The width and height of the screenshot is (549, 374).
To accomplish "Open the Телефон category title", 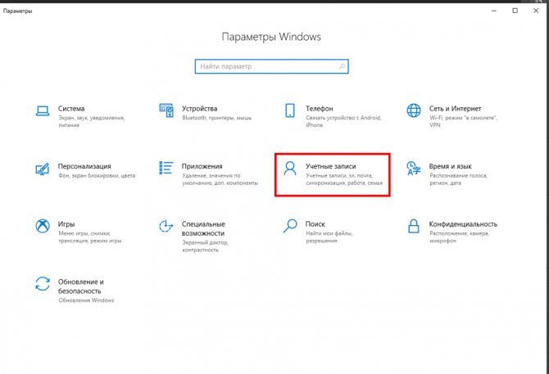I will (320, 109).
